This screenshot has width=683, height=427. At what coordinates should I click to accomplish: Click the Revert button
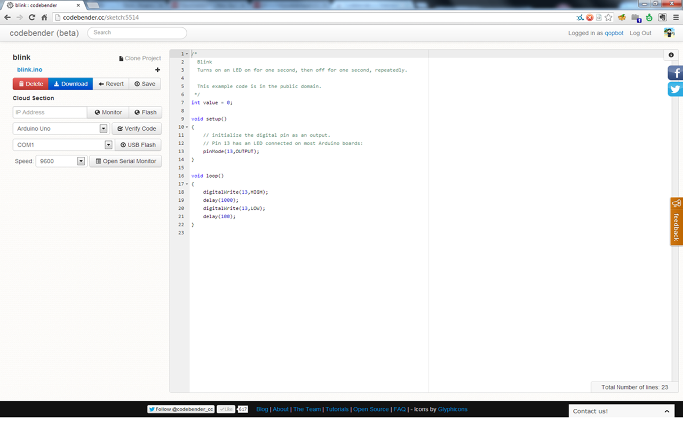pyautogui.click(x=111, y=84)
